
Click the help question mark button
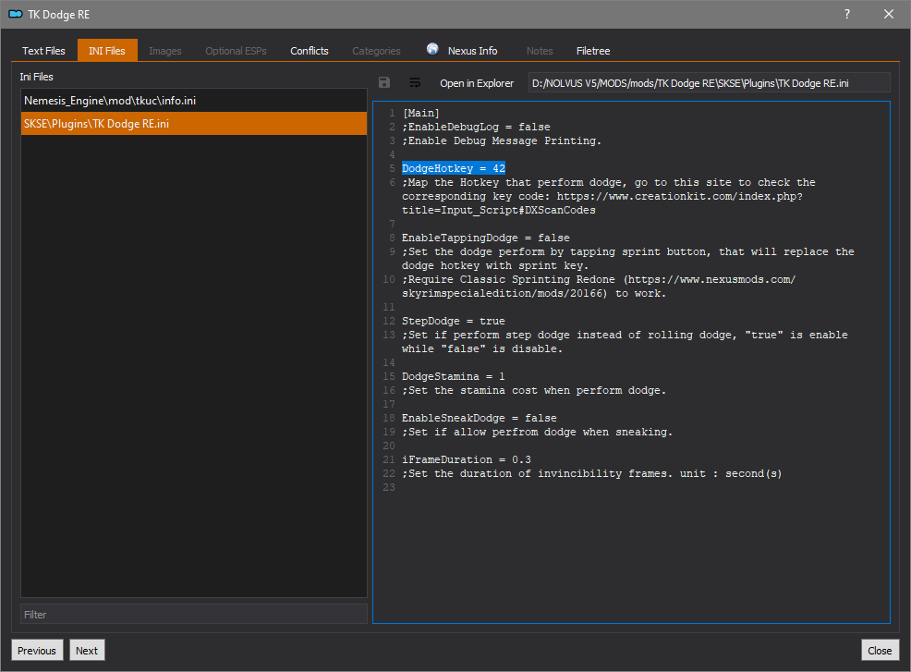point(847,14)
